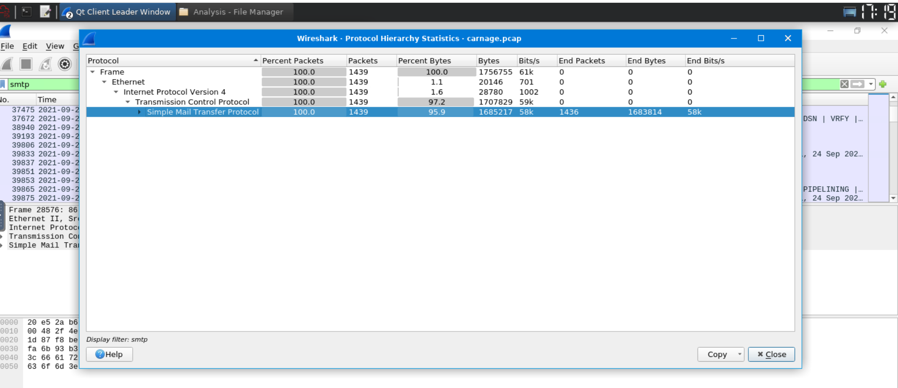Apply the display filter arrow icon
The height and width of the screenshot is (388, 898).
(x=858, y=84)
